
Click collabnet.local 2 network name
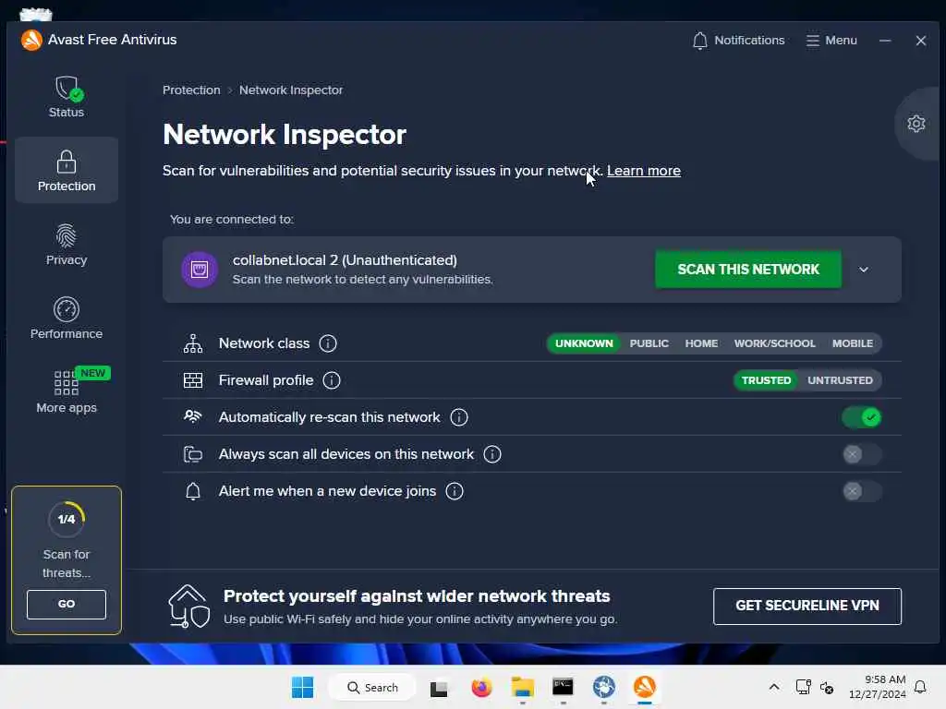pyautogui.click(x=346, y=260)
